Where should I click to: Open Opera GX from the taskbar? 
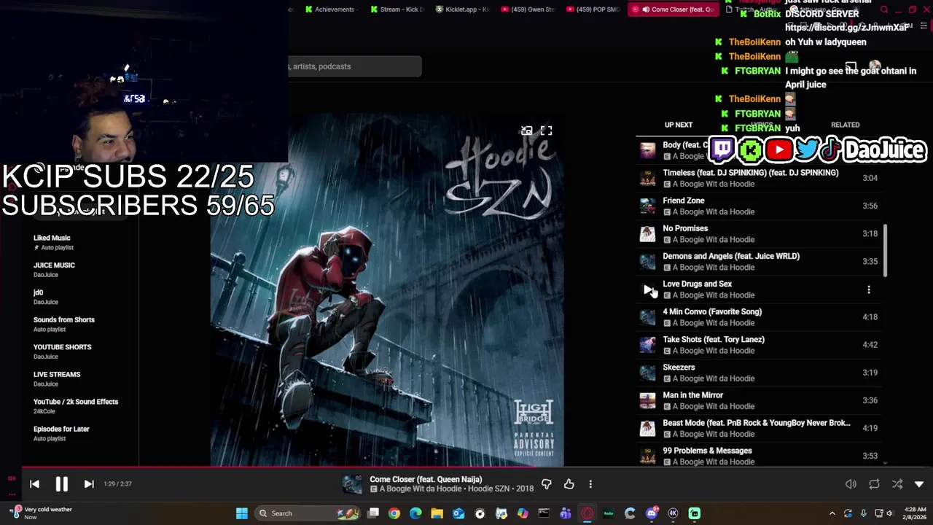click(587, 513)
